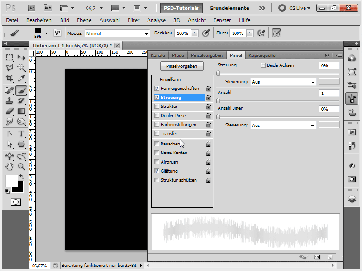Select the Eyedropper tool

click(21, 78)
